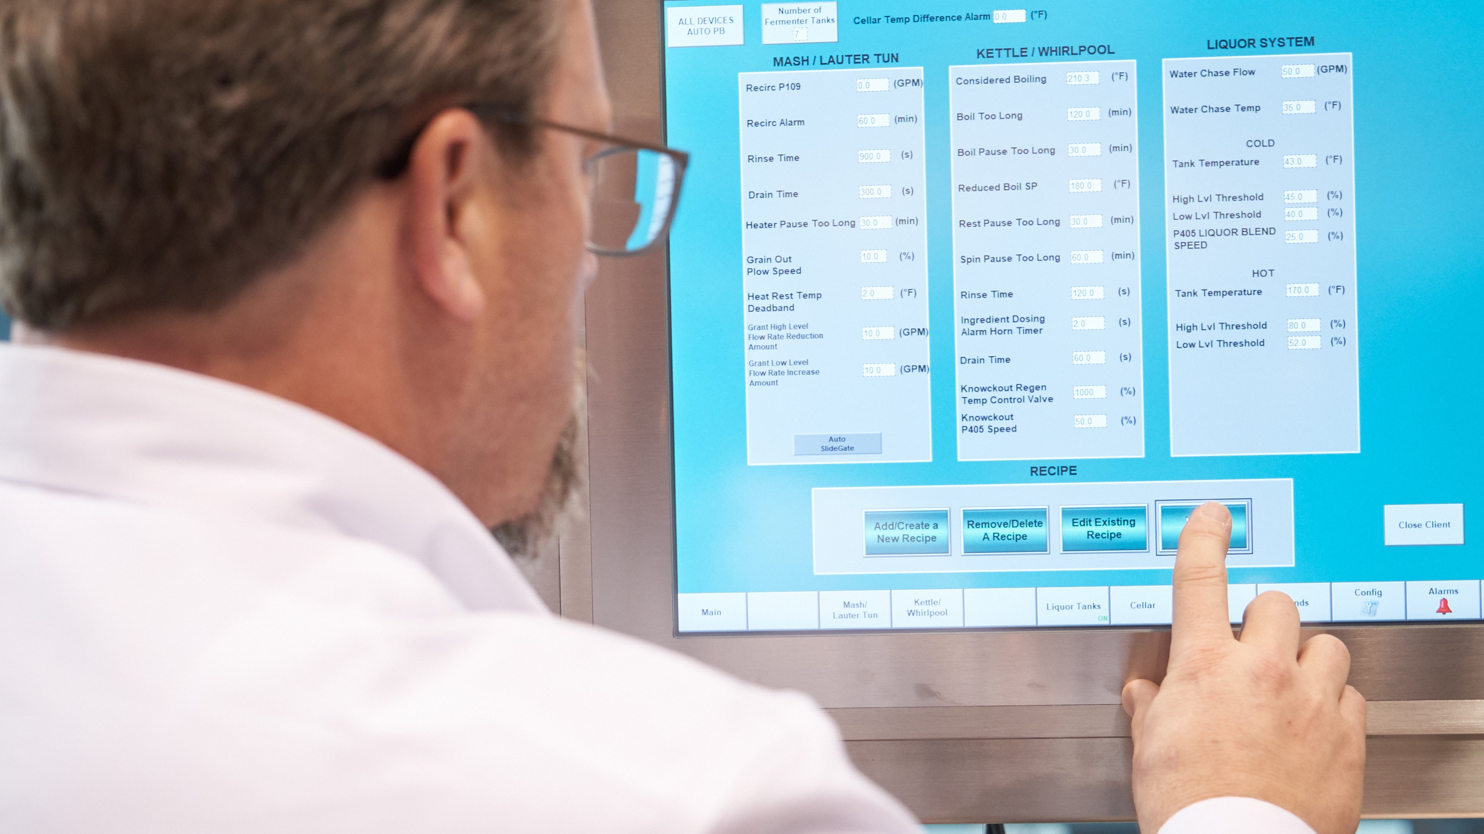The width and height of the screenshot is (1484, 834).
Task: Click Add/Create a New Recipe button
Action: point(905,527)
